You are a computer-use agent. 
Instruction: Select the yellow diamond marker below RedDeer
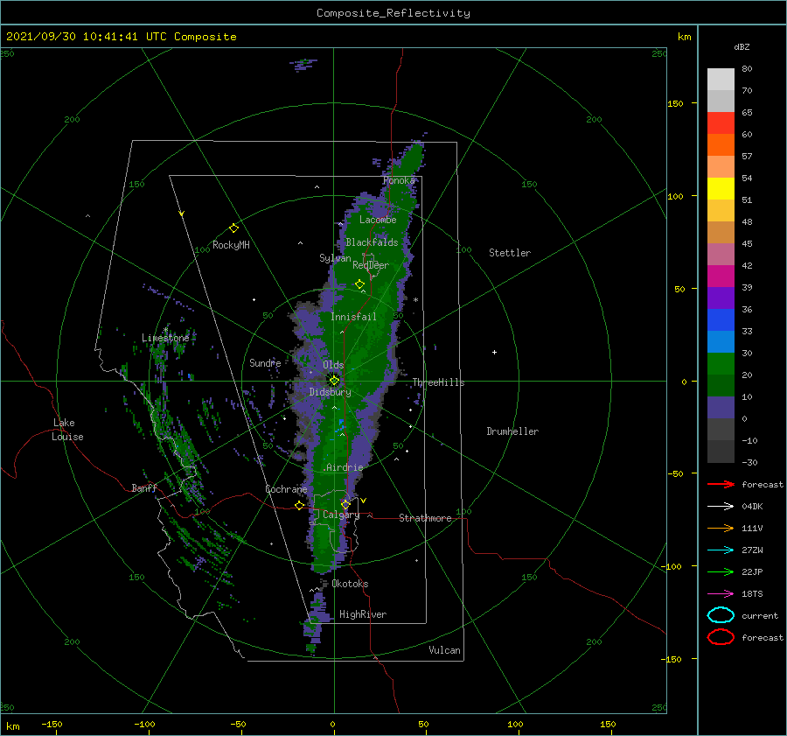coord(359,284)
